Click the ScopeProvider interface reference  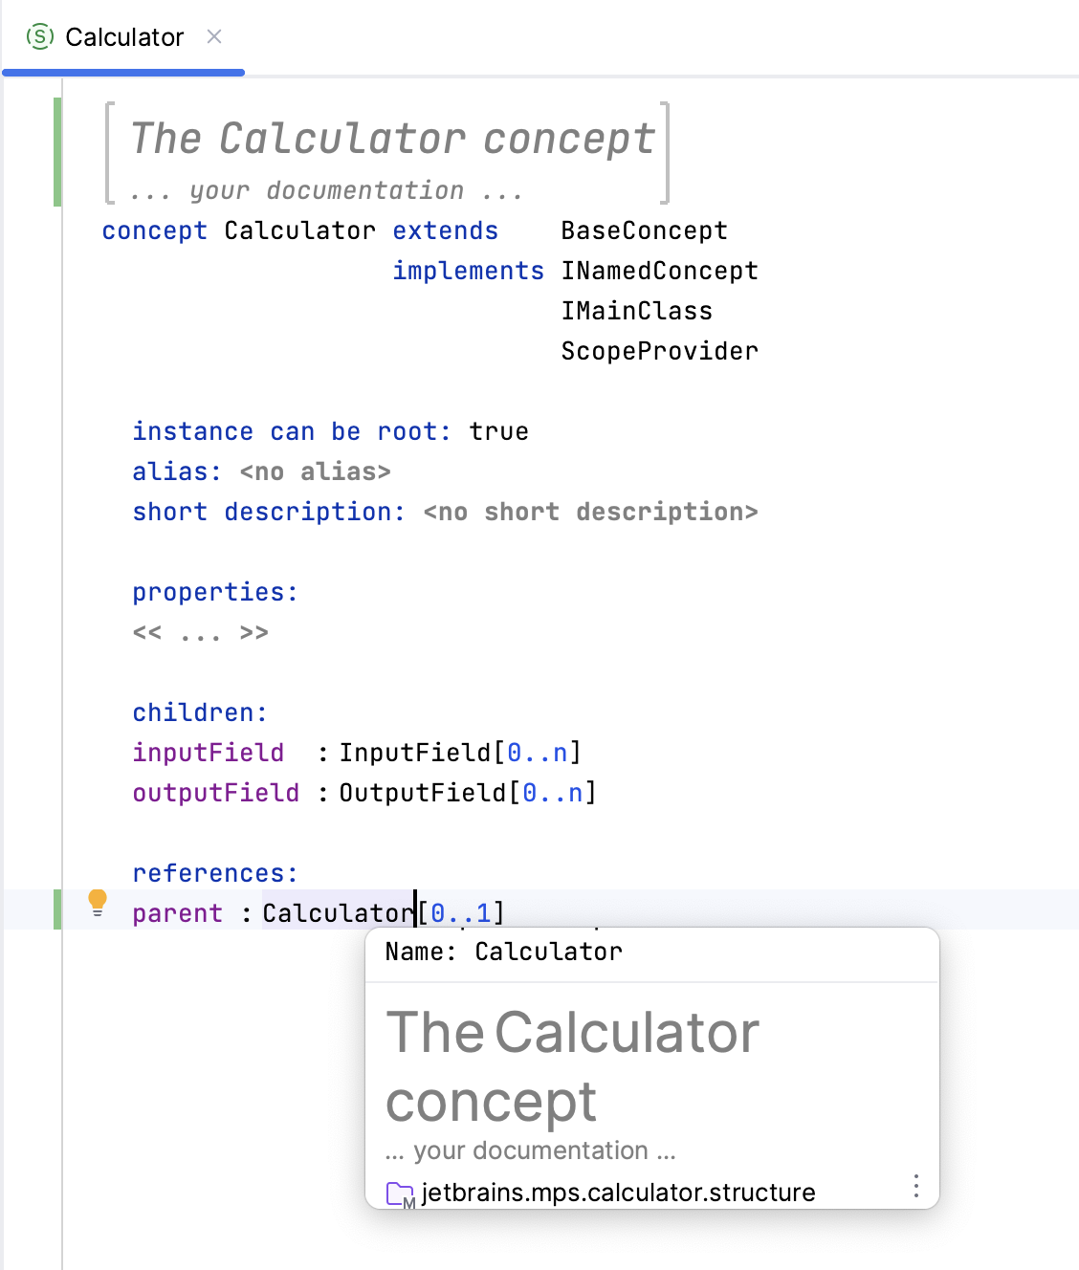659,351
